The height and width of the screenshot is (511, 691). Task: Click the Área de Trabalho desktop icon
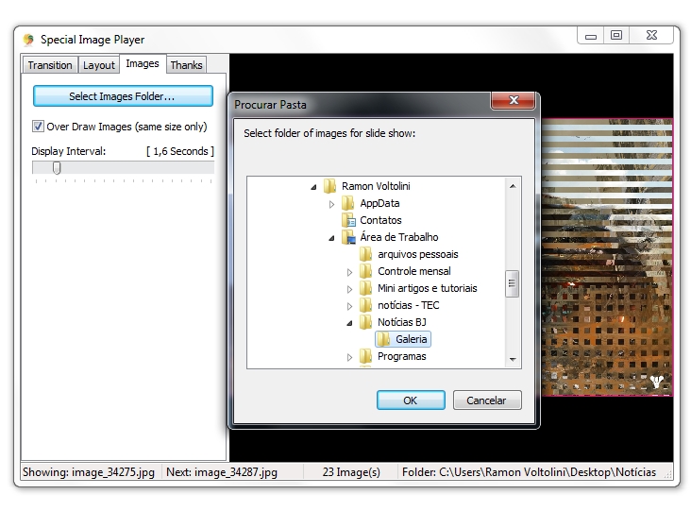348,237
